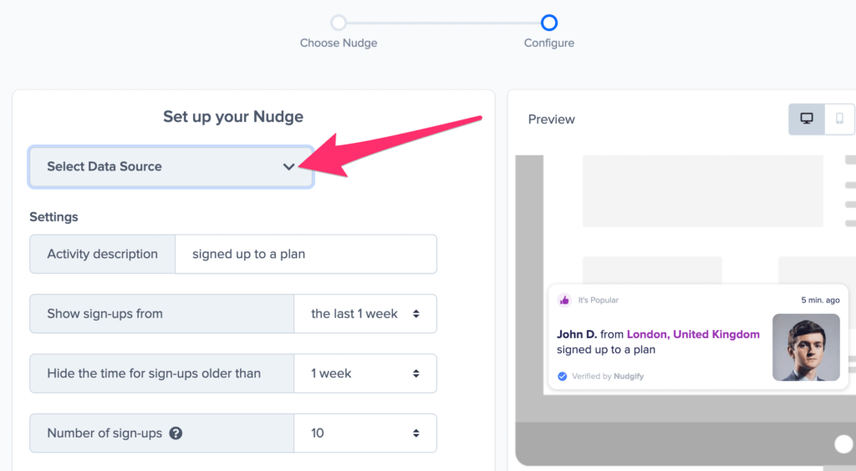Click the chevron in Select Data Source
This screenshot has width=856, height=471.
click(288, 167)
